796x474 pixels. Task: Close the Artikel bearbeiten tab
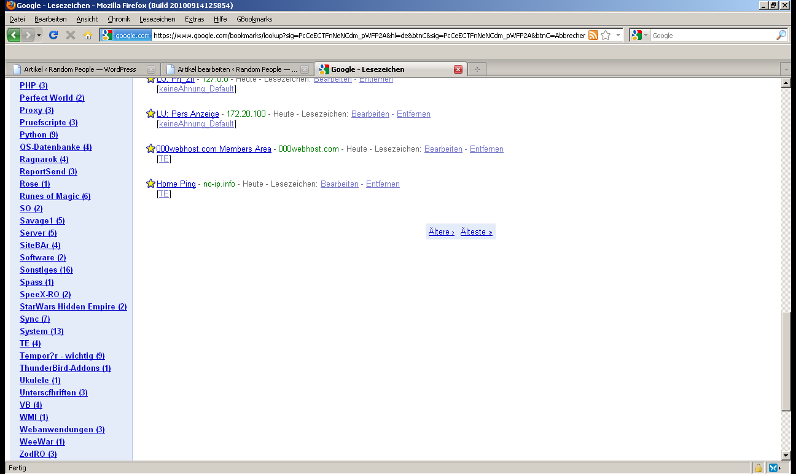(x=304, y=69)
